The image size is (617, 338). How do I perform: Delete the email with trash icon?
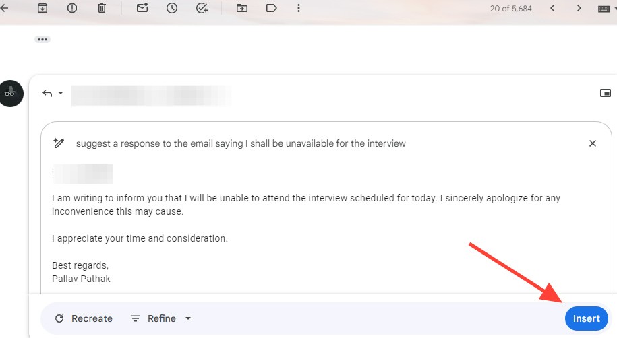[101, 8]
